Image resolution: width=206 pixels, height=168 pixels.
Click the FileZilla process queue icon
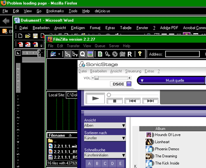coord(108,54)
